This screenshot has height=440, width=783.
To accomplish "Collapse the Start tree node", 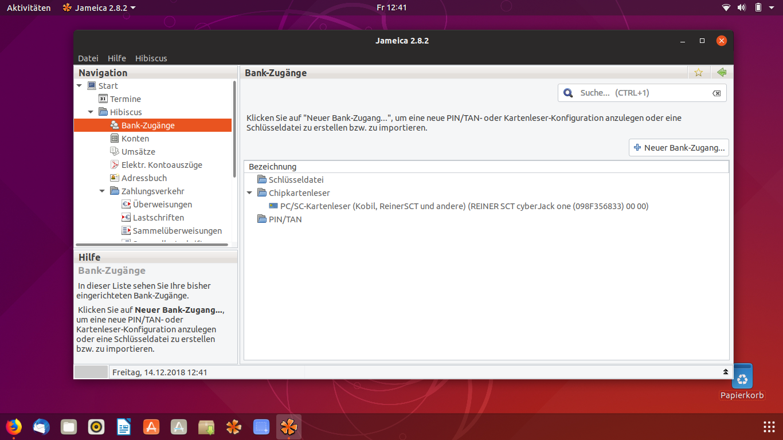I will pyautogui.click(x=80, y=86).
